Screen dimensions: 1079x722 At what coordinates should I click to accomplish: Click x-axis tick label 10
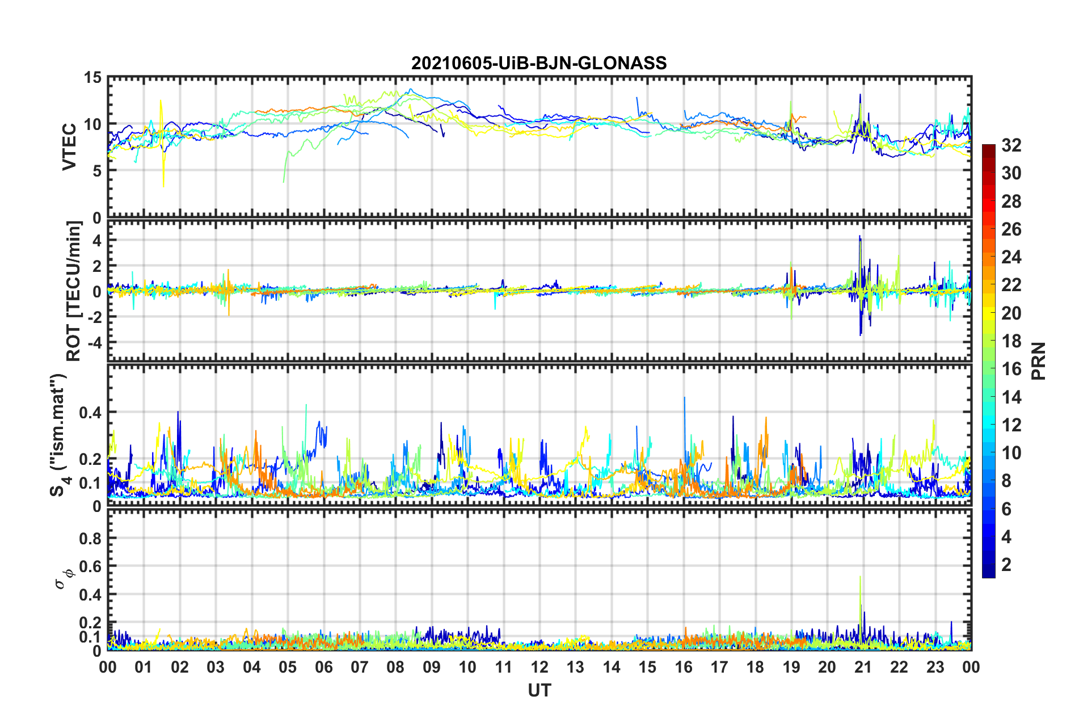click(x=467, y=667)
